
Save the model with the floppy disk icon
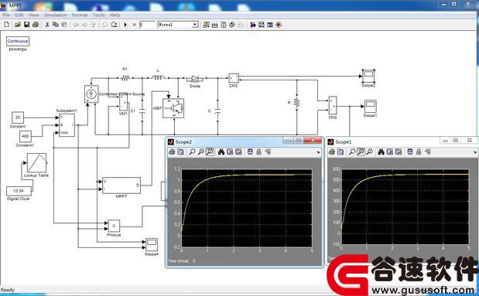[x=26, y=25]
